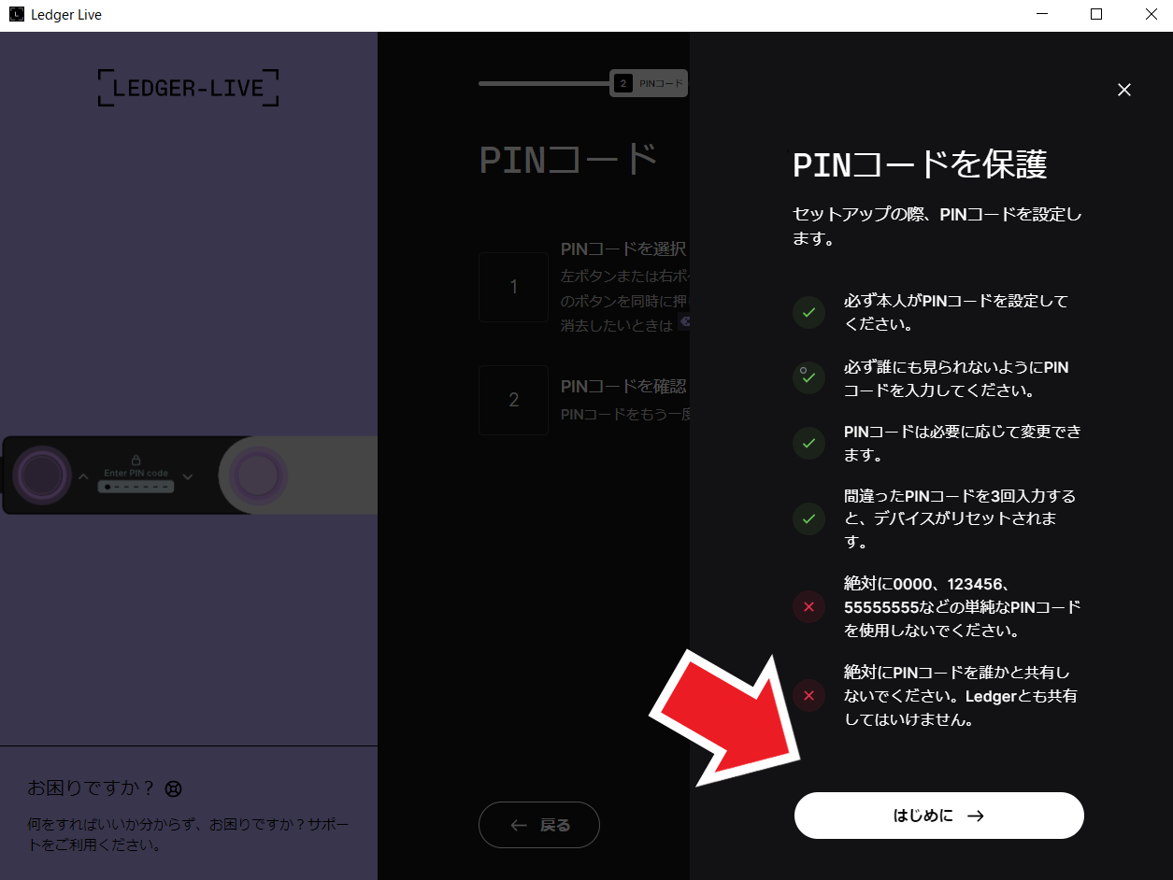Click the green check beside PINコードは必要に応じて

tap(808, 442)
